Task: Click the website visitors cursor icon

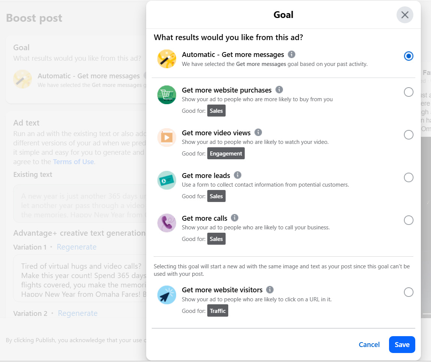Action: point(166,295)
